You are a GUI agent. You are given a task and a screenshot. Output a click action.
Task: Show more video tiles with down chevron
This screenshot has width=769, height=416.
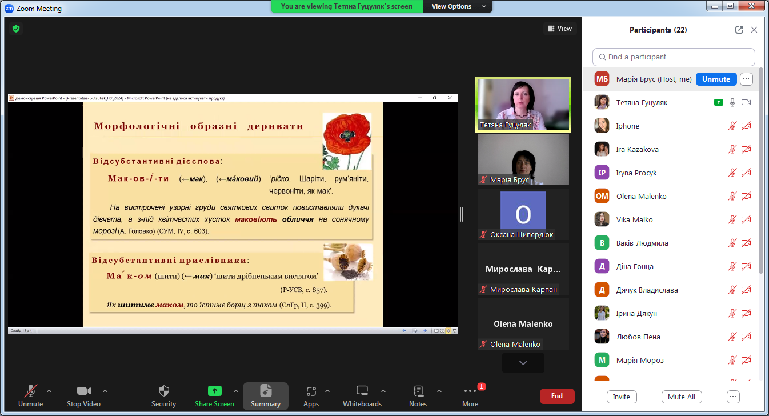(x=523, y=362)
